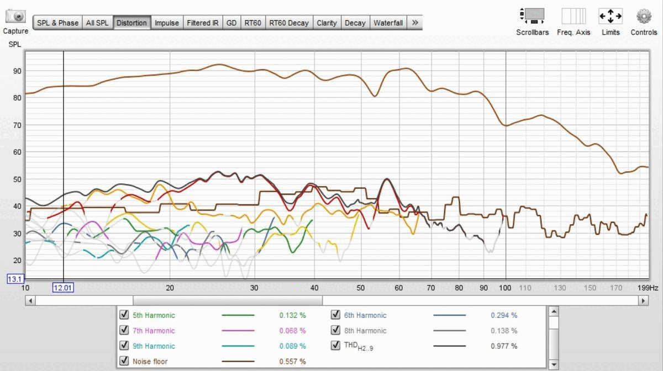Click the 7th Harmonic legend label

(x=154, y=331)
